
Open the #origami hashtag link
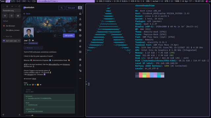pos(30,74)
